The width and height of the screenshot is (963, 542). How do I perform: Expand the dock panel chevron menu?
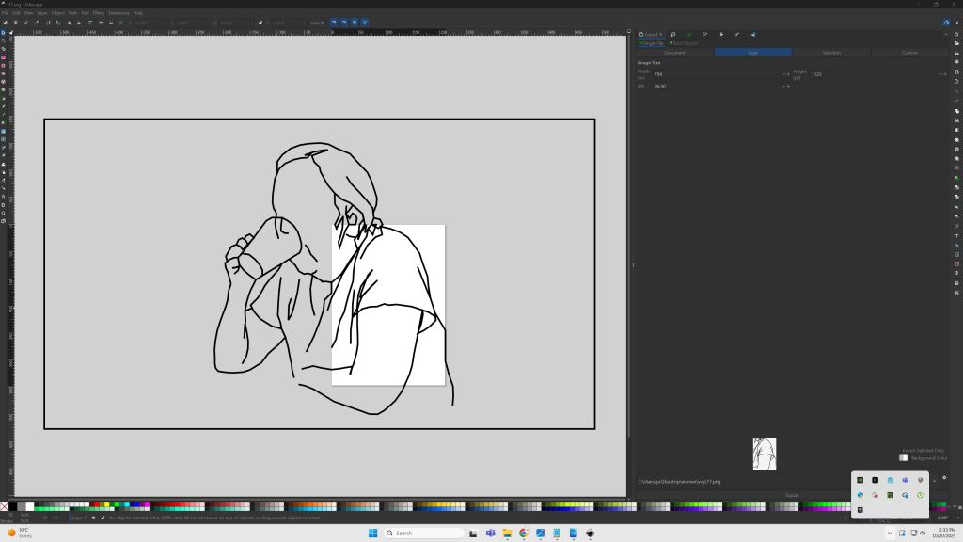coord(946,35)
